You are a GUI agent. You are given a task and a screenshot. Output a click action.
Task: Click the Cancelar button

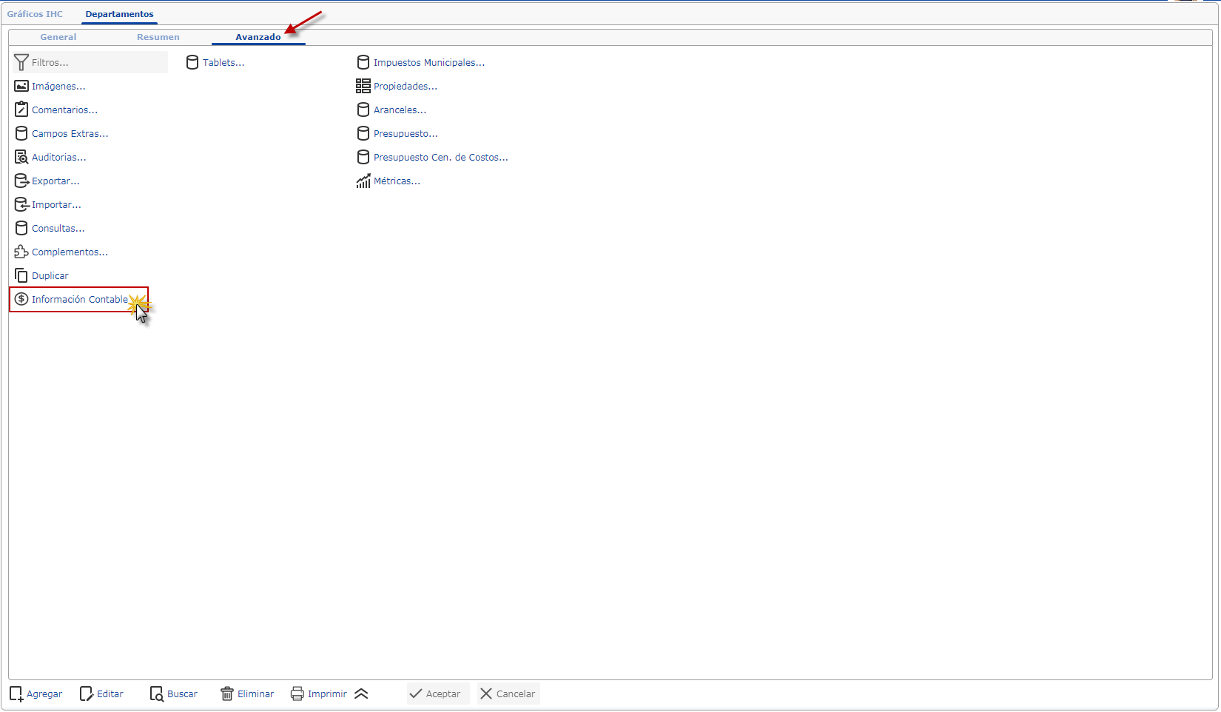(x=508, y=694)
